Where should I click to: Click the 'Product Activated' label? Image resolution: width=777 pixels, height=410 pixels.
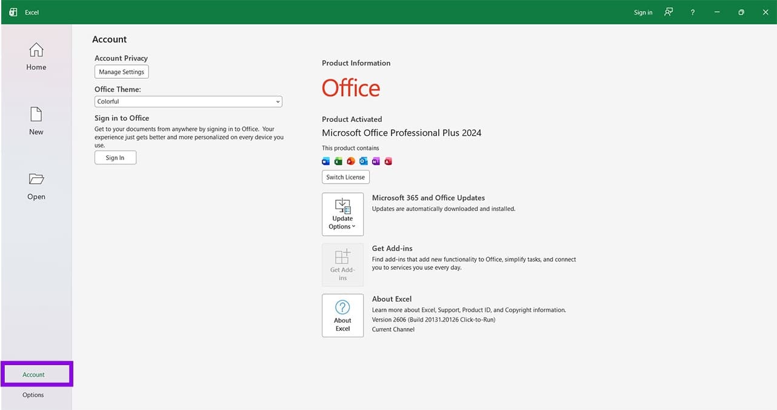tap(352, 119)
